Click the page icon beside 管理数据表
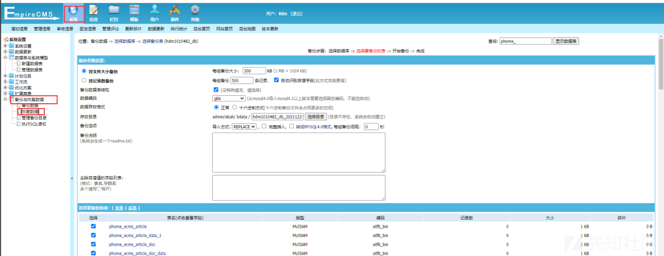This screenshot has width=664, height=256. (18, 69)
